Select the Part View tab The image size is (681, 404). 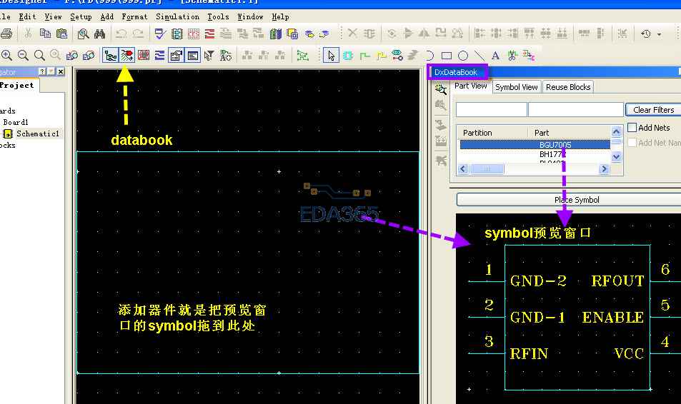(x=471, y=86)
